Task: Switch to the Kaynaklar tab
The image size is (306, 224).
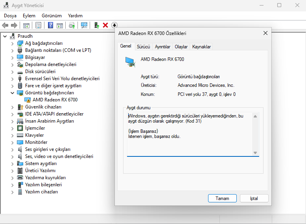Action: (x=201, y=47)
